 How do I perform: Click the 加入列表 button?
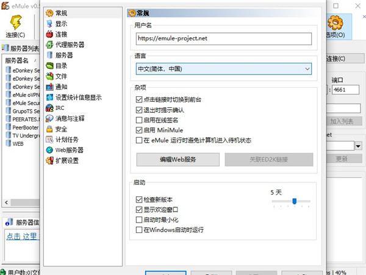[343, 121]
